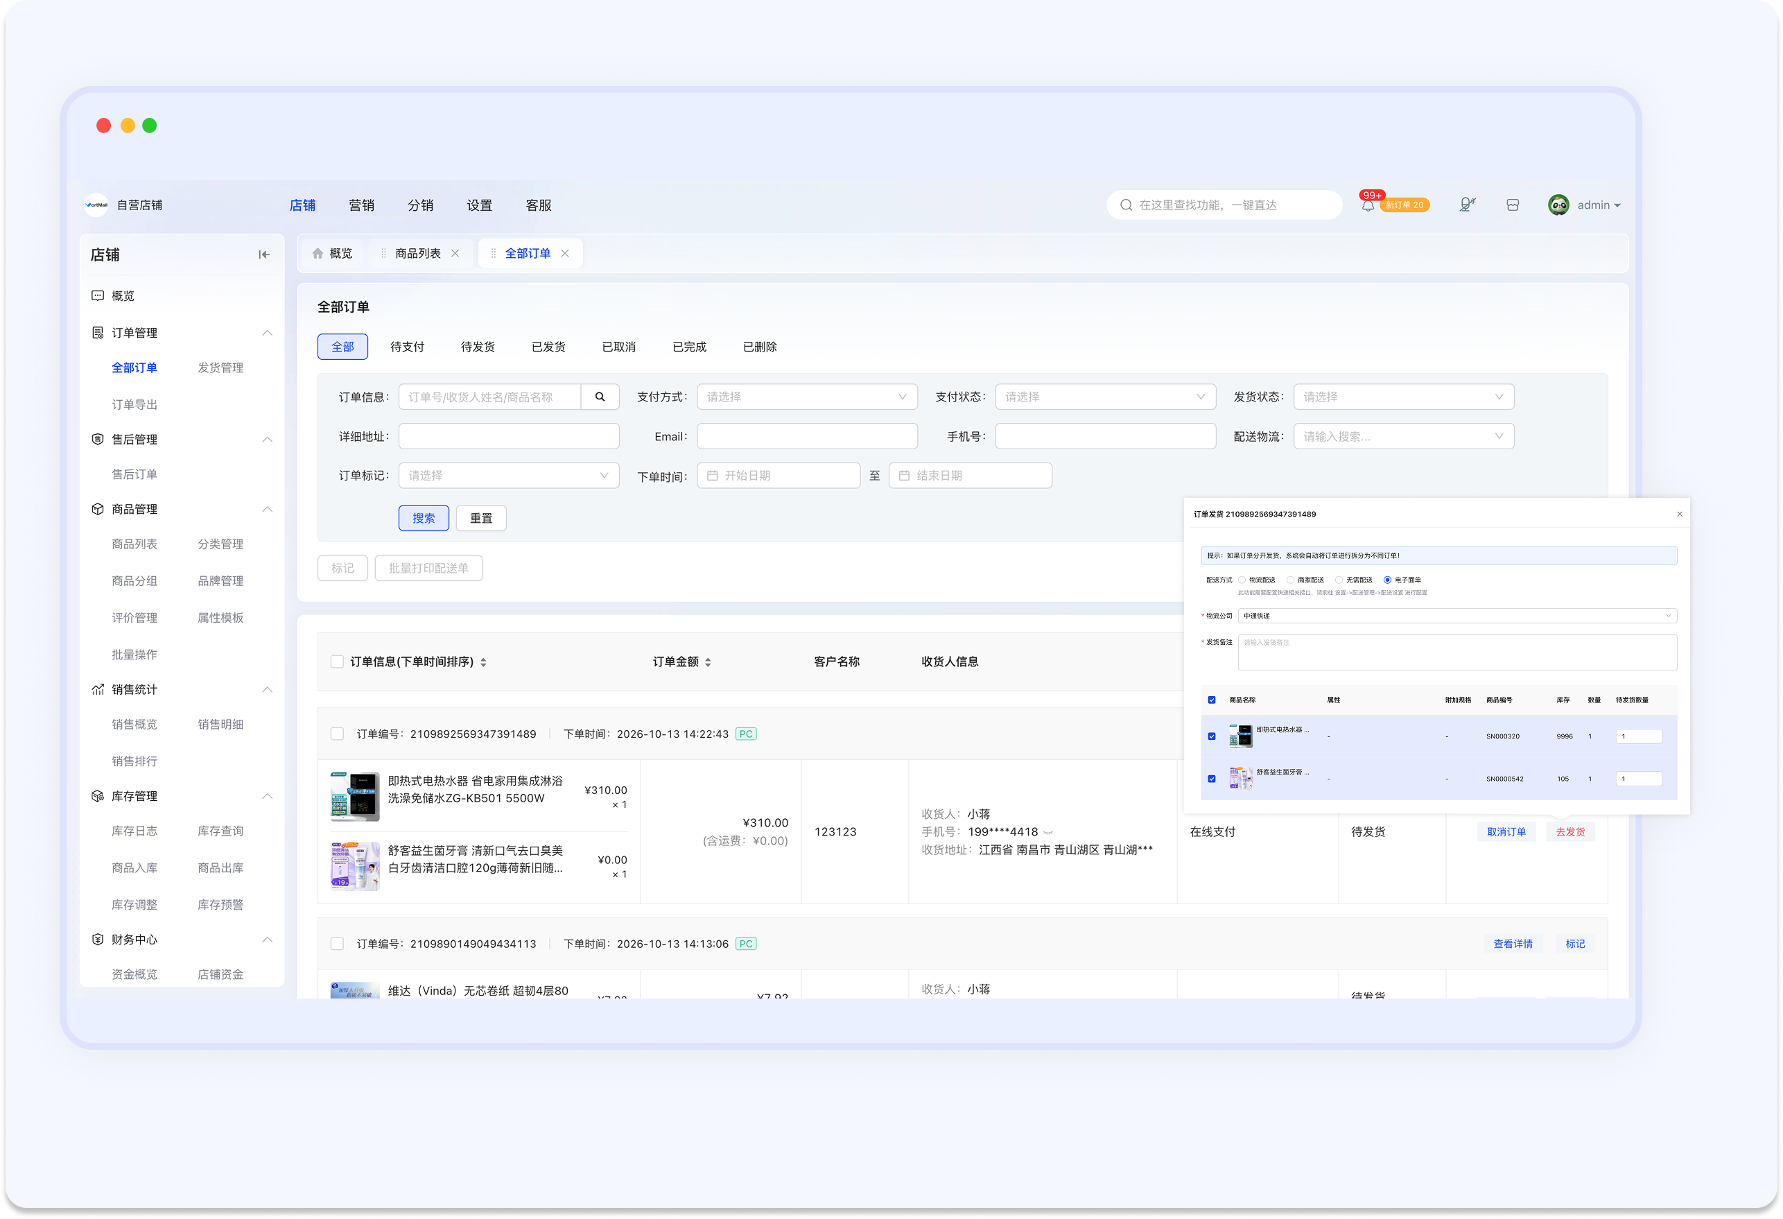Open the 支付状态 dropdown
Viewport: 1783px width, 1219px height.
tap(1106, 397)
